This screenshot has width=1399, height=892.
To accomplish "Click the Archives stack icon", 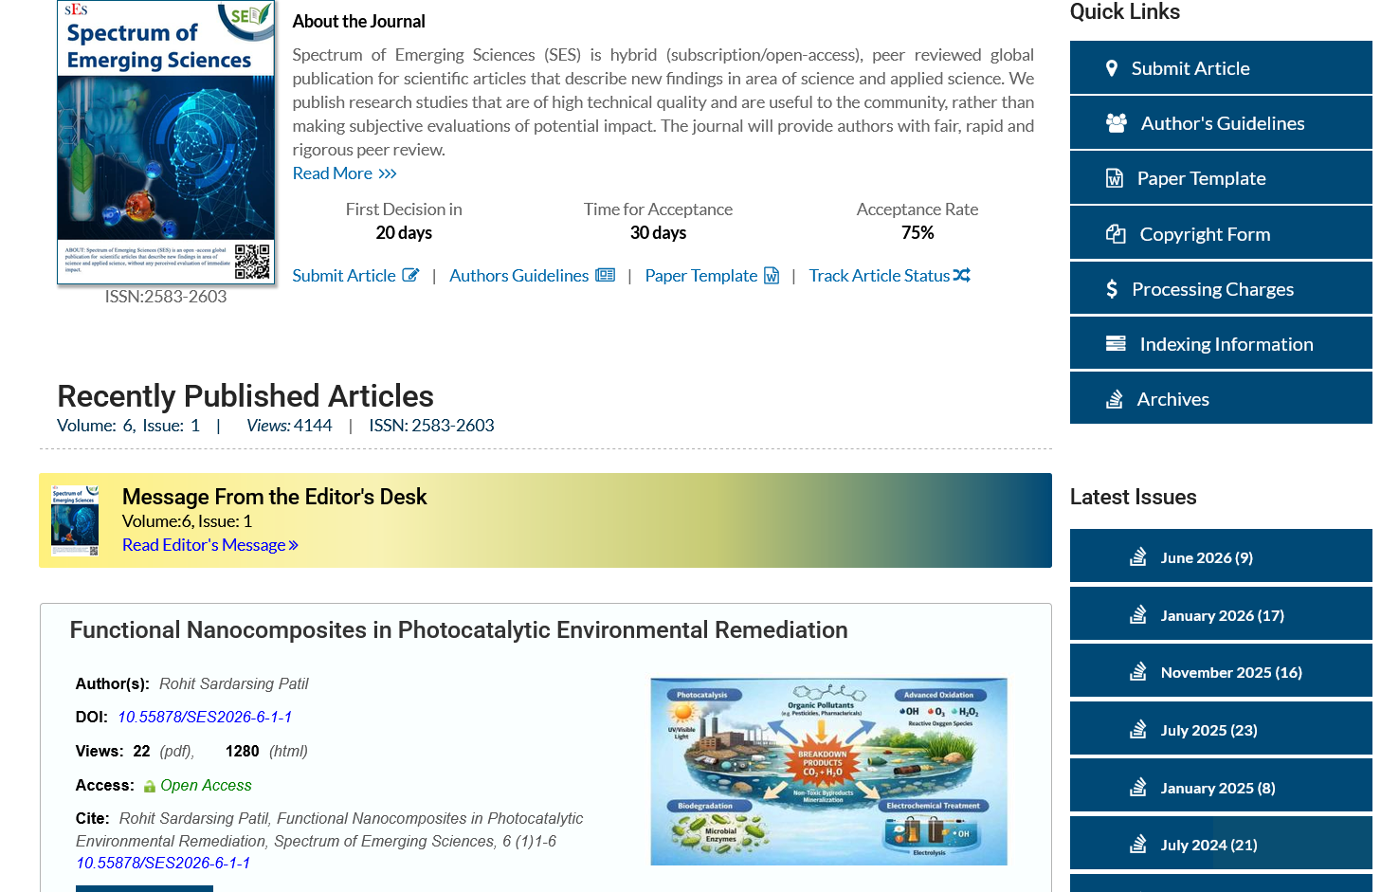I will 1115,399.
